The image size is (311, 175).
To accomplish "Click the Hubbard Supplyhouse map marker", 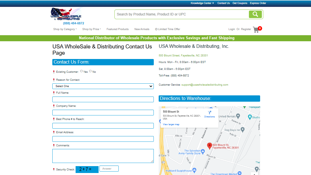I will pyautogui.click(x=195, y=170).
